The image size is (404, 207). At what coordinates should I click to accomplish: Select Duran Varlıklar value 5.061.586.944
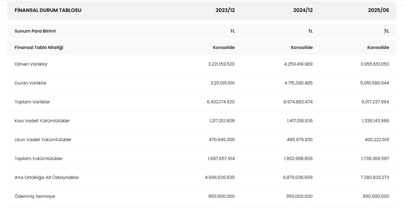point(375,83)
